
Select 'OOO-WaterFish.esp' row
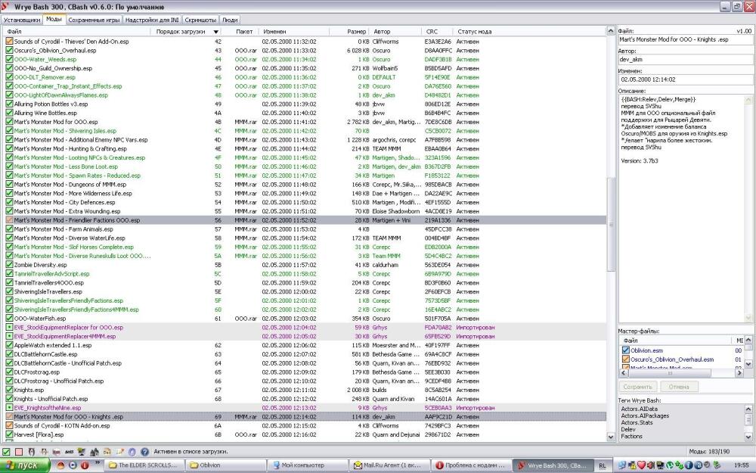point(305,319)
